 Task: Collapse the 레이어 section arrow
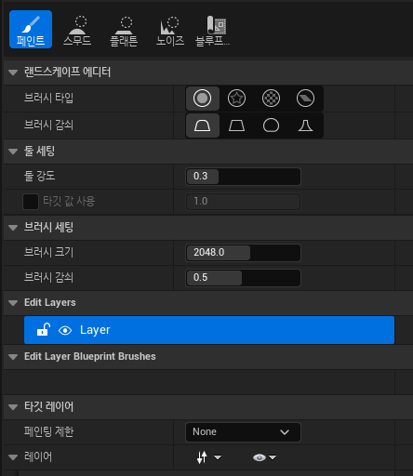[x=13, y=457]
